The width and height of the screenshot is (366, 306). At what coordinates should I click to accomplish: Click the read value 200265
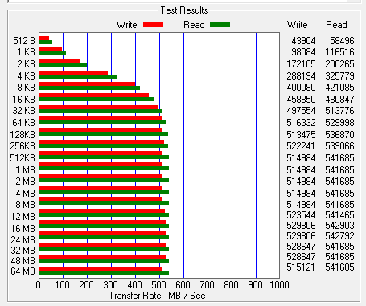[x=339, y=64]
